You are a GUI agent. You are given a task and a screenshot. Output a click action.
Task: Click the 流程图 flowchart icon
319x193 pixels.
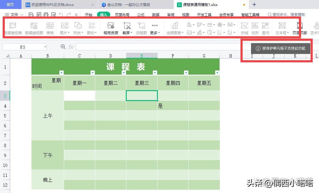click(141, 28)
